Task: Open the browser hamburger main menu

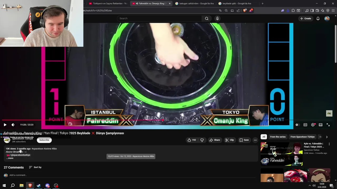Action: (333, 10)
